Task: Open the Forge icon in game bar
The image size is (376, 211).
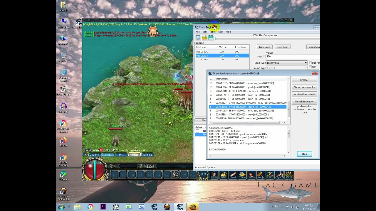Action: coord(261,175)
